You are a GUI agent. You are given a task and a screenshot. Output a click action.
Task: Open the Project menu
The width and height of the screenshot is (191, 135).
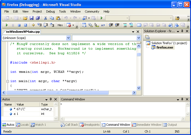pyautogui.click(x=37, y=11)
